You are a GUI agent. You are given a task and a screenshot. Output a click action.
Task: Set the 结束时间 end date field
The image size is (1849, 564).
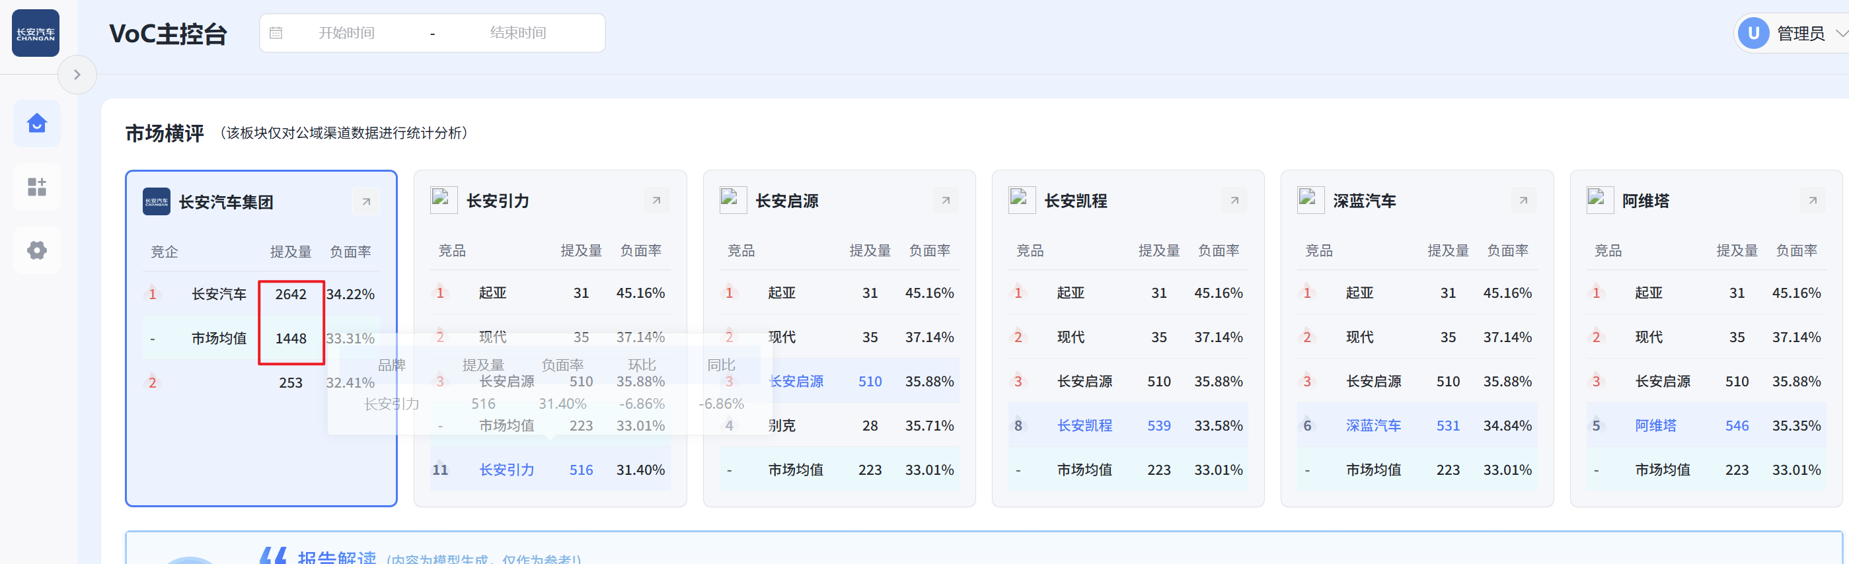pyautogui.click(x=517, y=33)
